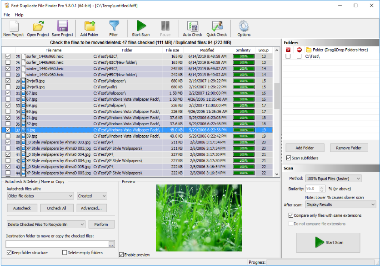Uncheck row 37 highlighted 4.jpg file
380x266 pixels.
(x=8, y=130)
